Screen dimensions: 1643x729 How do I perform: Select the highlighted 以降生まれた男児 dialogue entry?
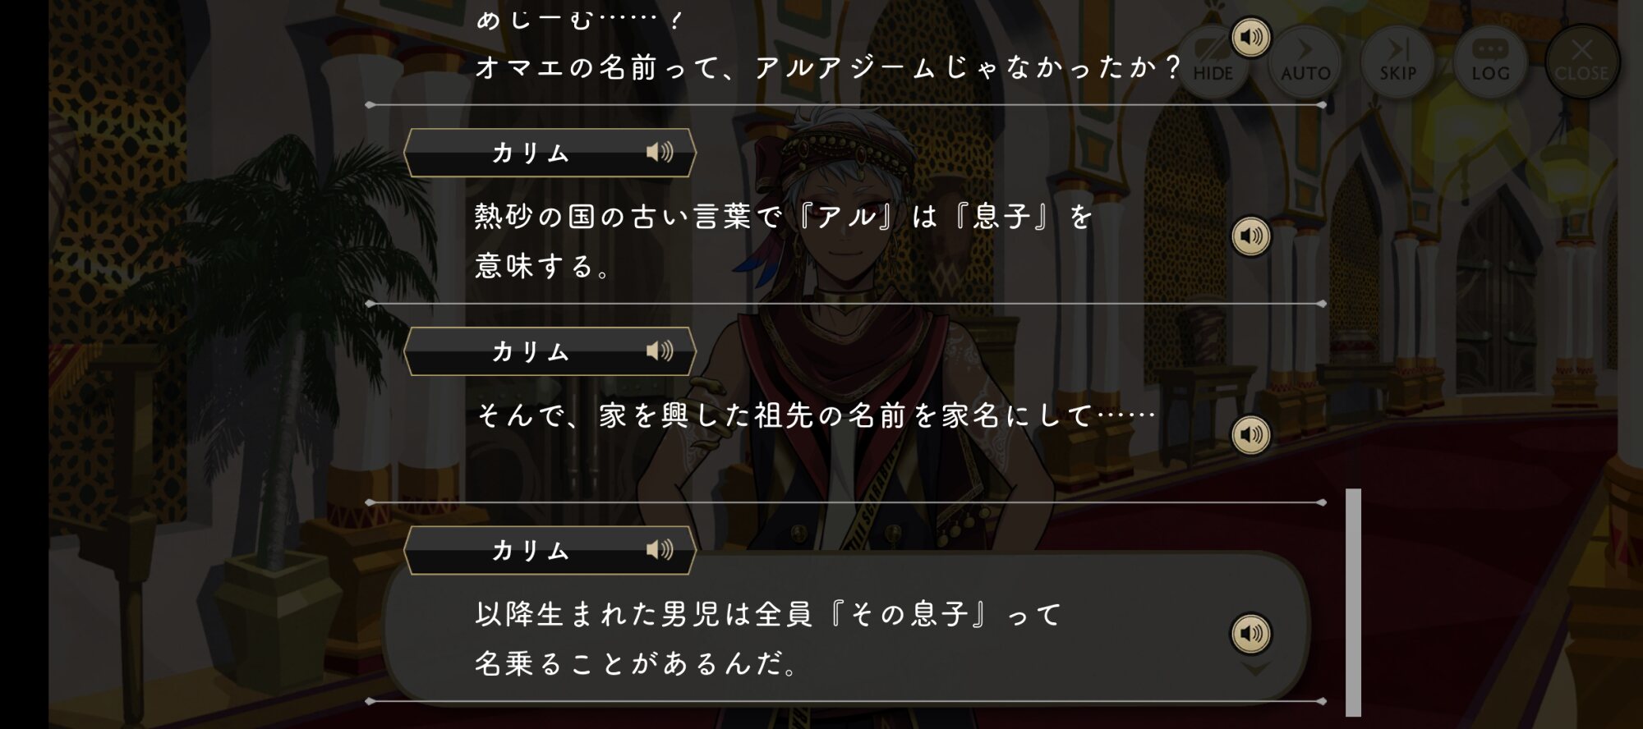click(846, 628)
